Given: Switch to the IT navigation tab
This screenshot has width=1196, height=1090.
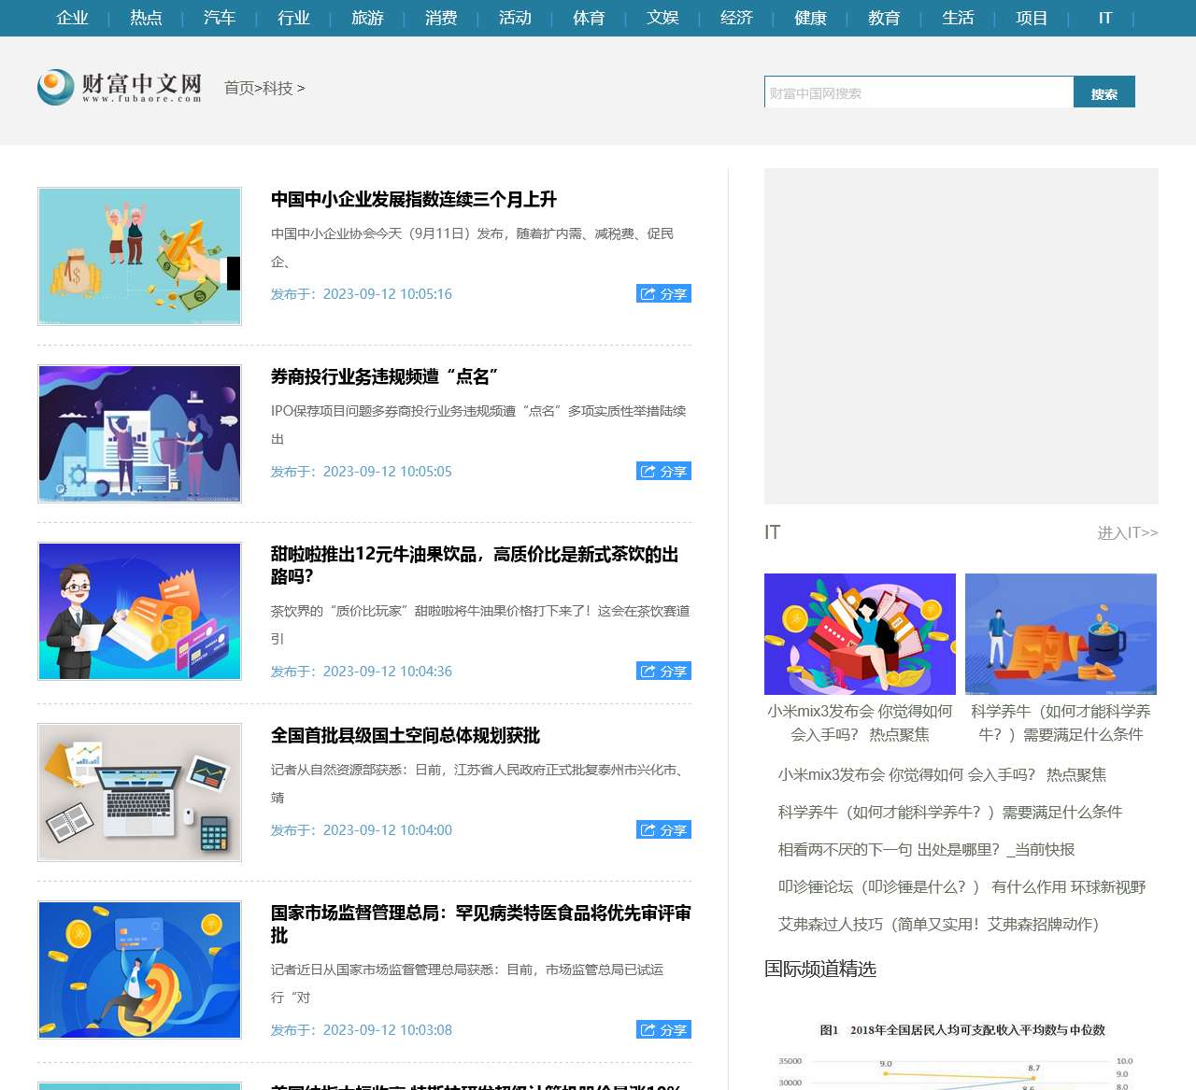Looking at the screenshot, I should (1104, 18).
